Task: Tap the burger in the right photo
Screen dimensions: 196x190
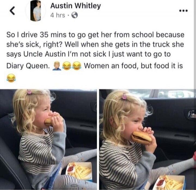Action: [141, 138]
